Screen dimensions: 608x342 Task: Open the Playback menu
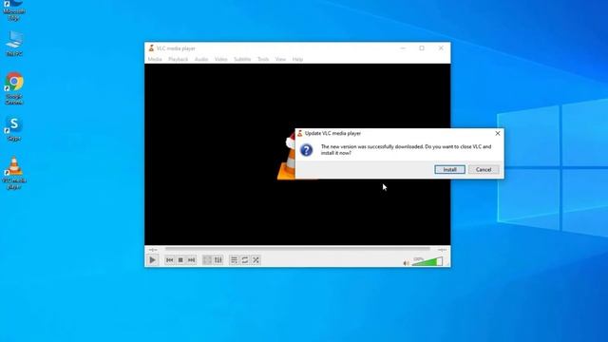(x=178, y=59)
